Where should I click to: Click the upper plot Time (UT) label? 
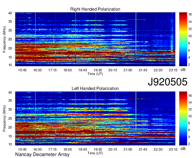(95, 74)
